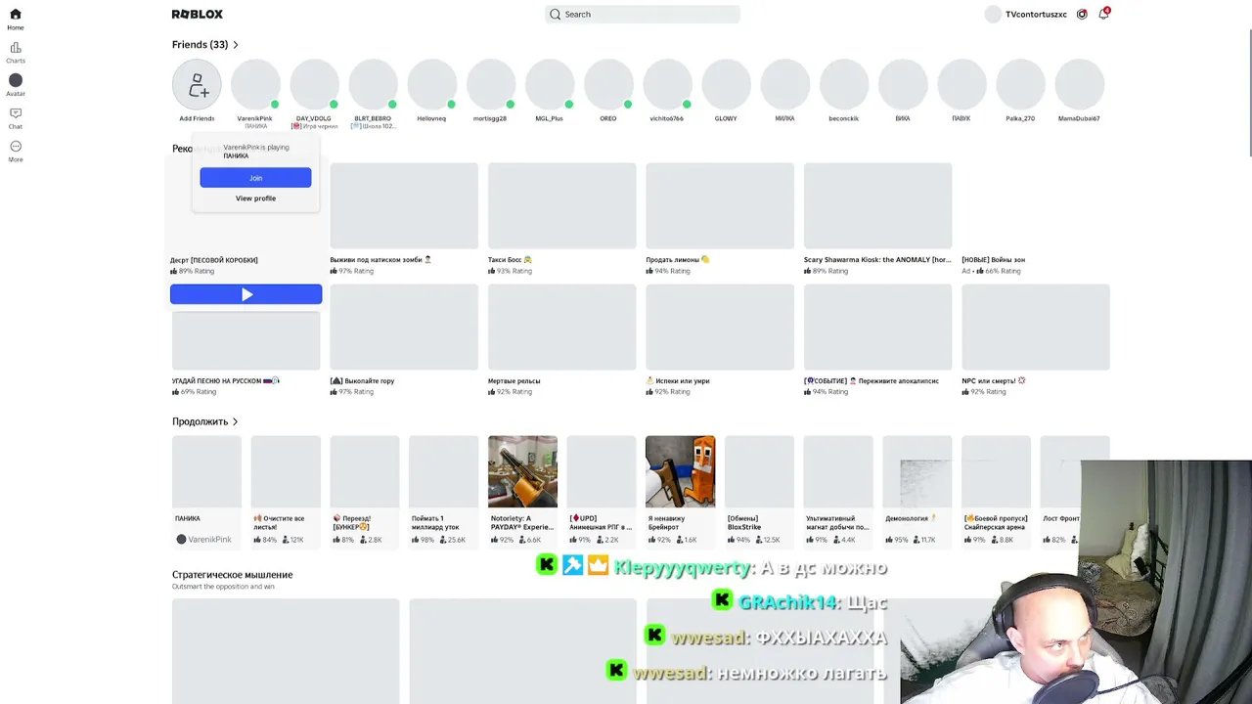Open friend МИЛКА's avatar

[x=784, y=84]
